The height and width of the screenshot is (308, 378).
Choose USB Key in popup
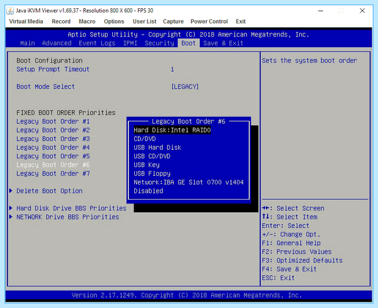(x=147, y=165)
